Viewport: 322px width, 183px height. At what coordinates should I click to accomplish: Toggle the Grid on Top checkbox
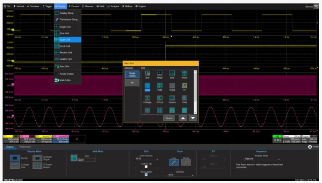(146, 166)
